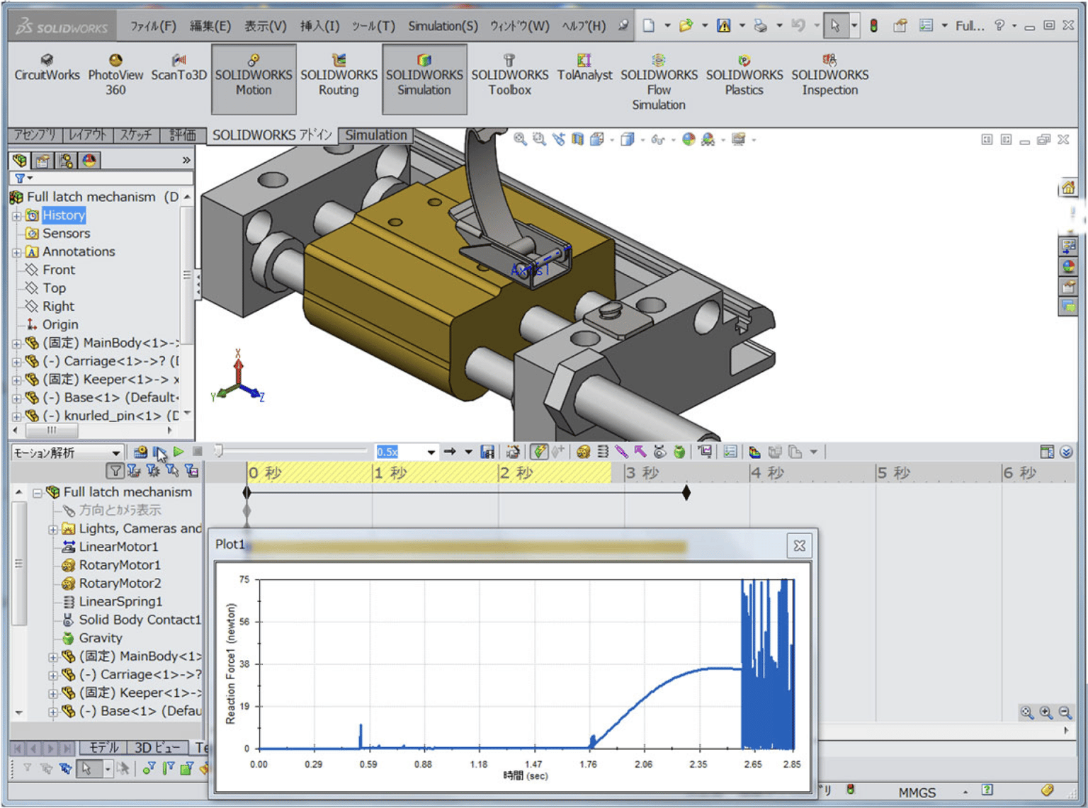The image size is (1088, 808).
Task: Open the ファイル(F) menu
Action: (x=153, y=26)
